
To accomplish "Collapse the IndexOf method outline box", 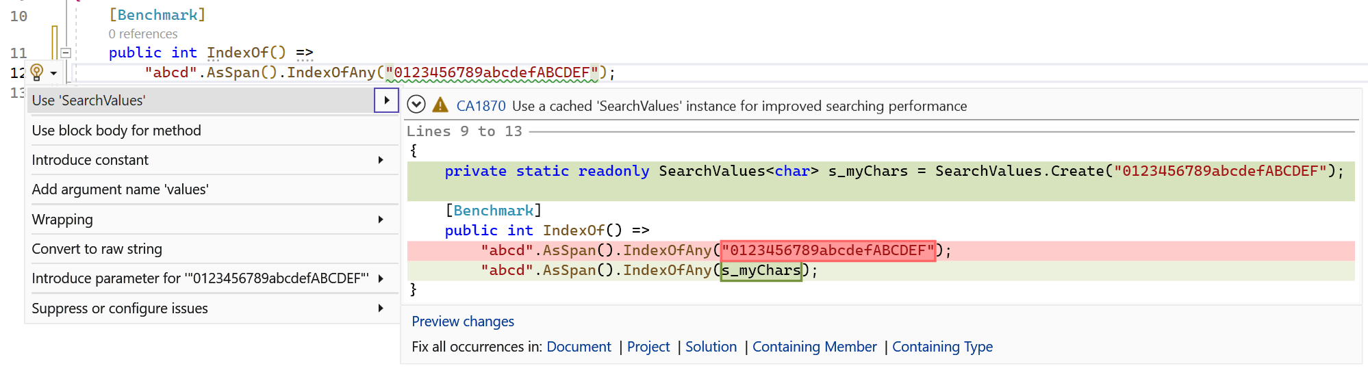I will click(66, 53).
